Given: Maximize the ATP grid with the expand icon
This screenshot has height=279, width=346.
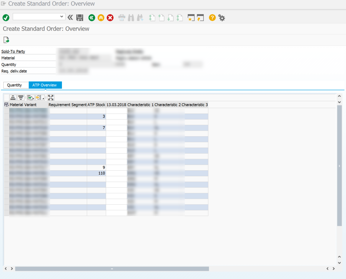Looking at the screenshot, I should click(x=51, y=98).
